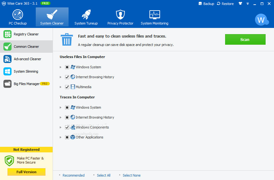Click the Not Registered banner

(26, 150)
